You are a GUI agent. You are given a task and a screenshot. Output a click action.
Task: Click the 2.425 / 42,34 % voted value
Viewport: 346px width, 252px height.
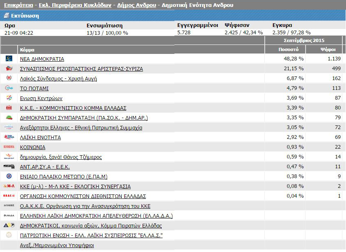[x=243, y=33]
